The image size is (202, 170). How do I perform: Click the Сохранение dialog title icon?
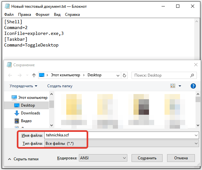(9, 65)
